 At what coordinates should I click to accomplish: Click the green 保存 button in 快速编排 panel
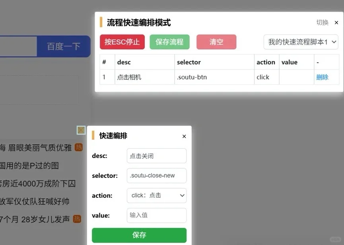pyautogui.click(x=139, y=235)
